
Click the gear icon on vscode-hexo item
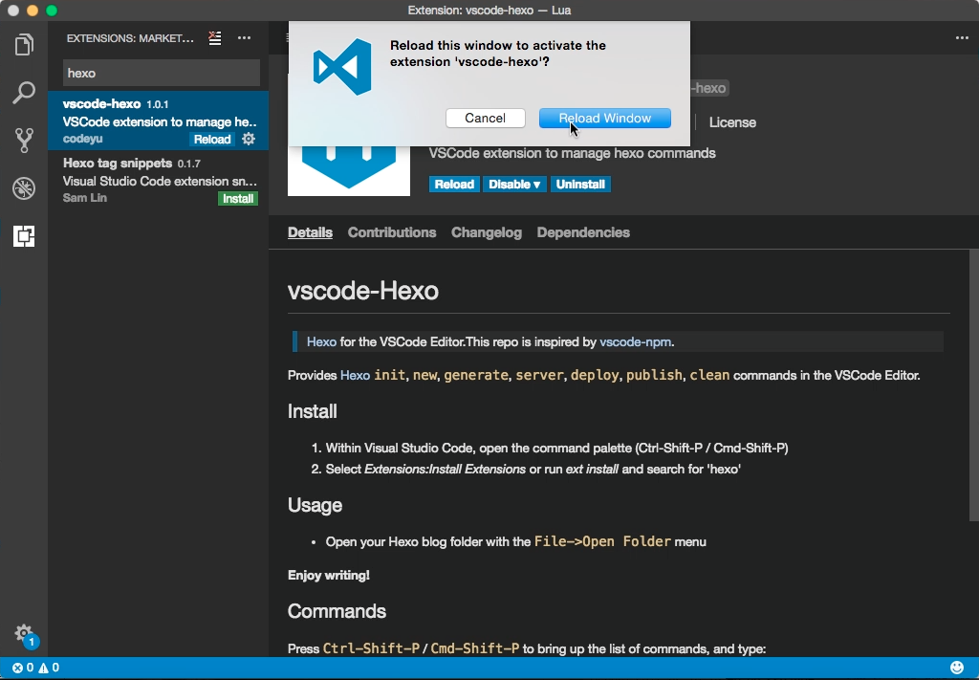coord(249,139)
